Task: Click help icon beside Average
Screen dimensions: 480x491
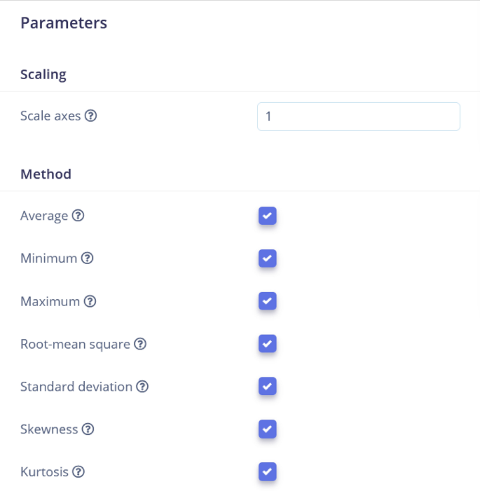Action: click(x=78, y=216)
